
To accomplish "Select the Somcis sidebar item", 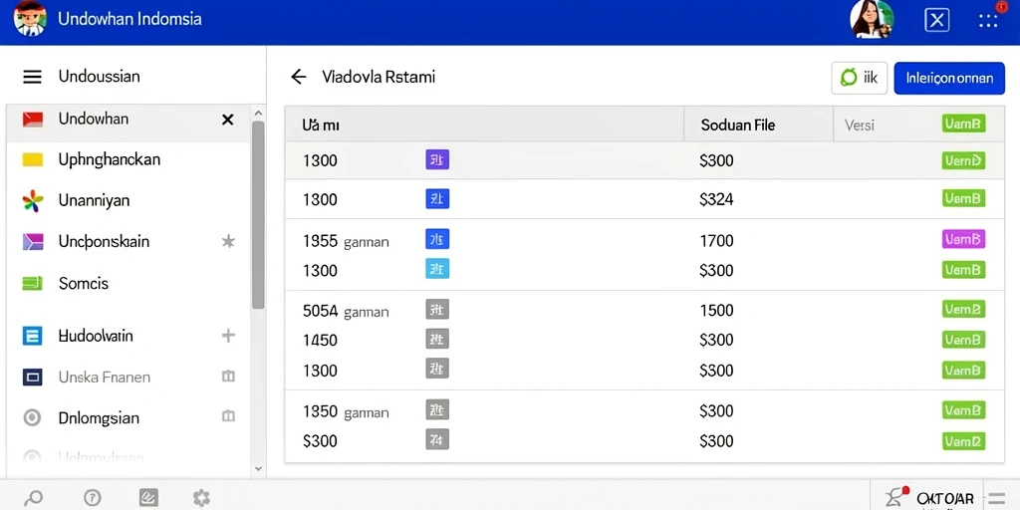I will coord(128,284).
